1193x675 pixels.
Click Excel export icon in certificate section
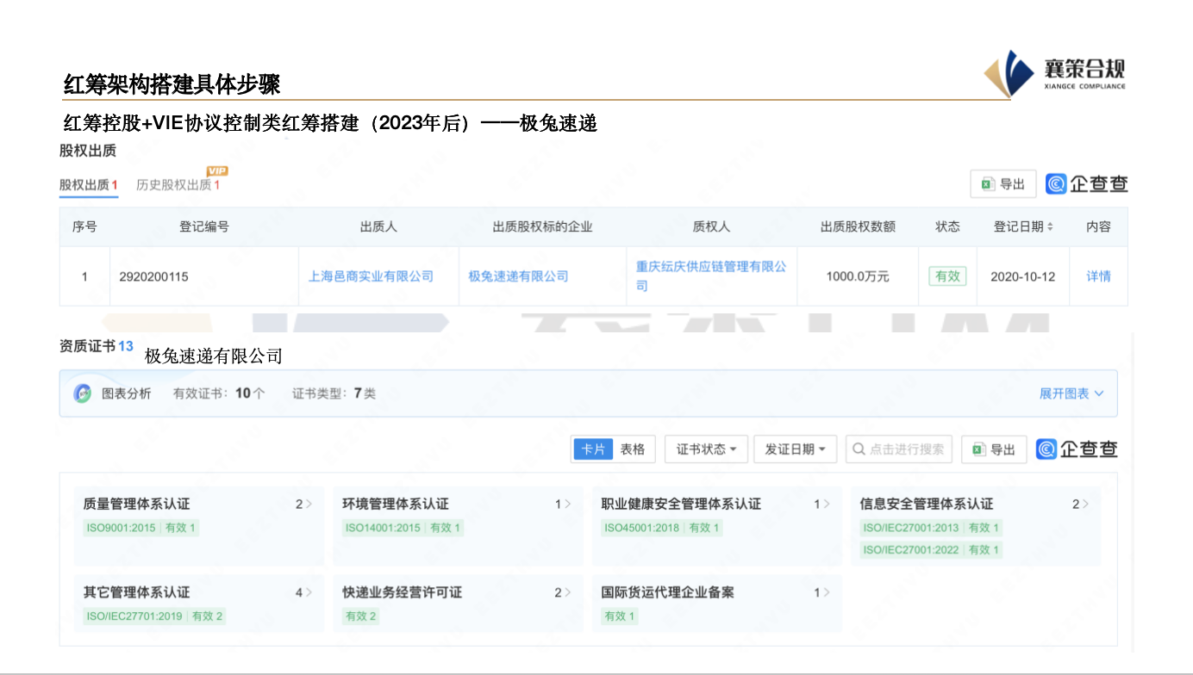click(x=978, y=449)
